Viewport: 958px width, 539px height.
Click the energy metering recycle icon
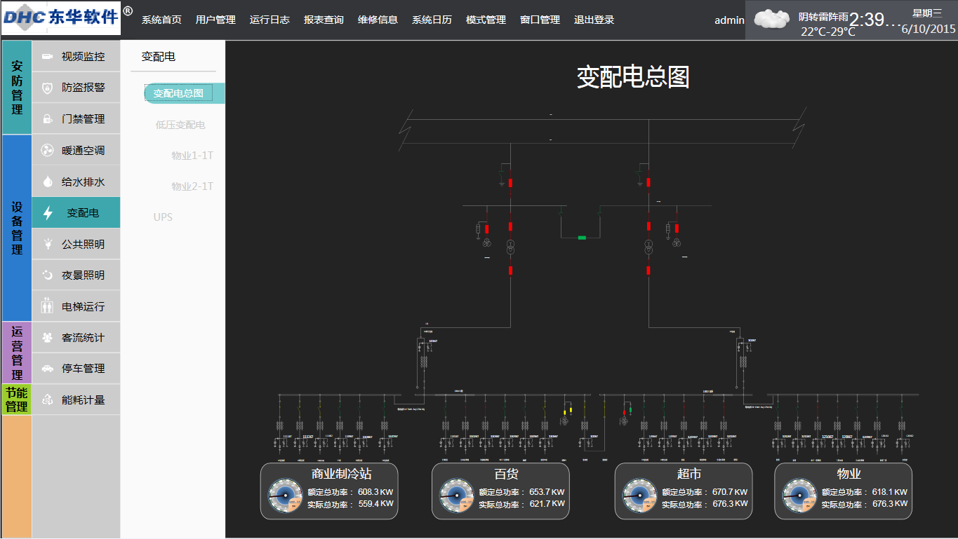[x=48, y=400]
